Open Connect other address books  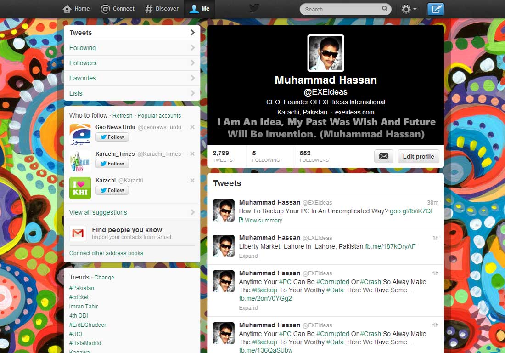[107, 253]
